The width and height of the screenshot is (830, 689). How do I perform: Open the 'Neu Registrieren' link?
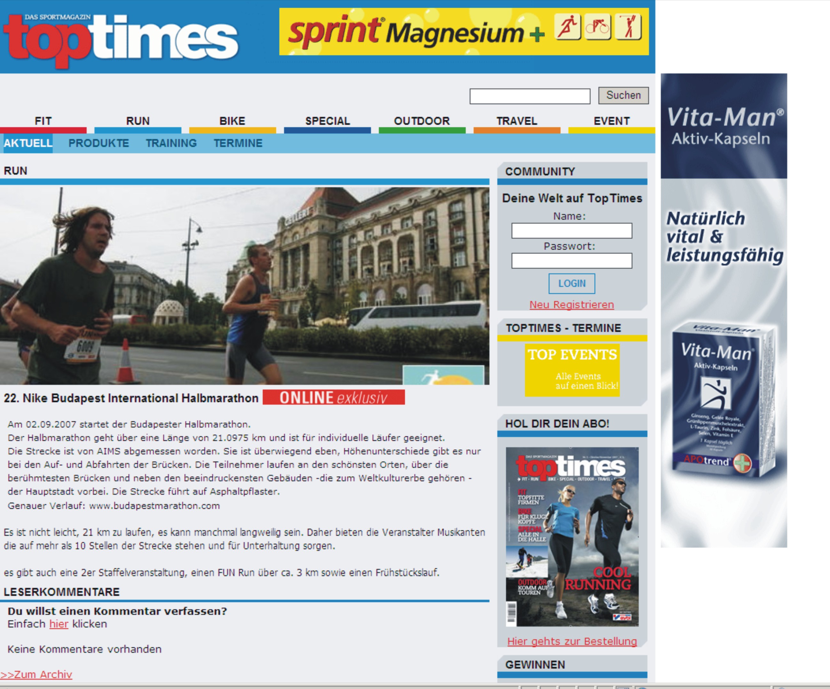[572, 305]
